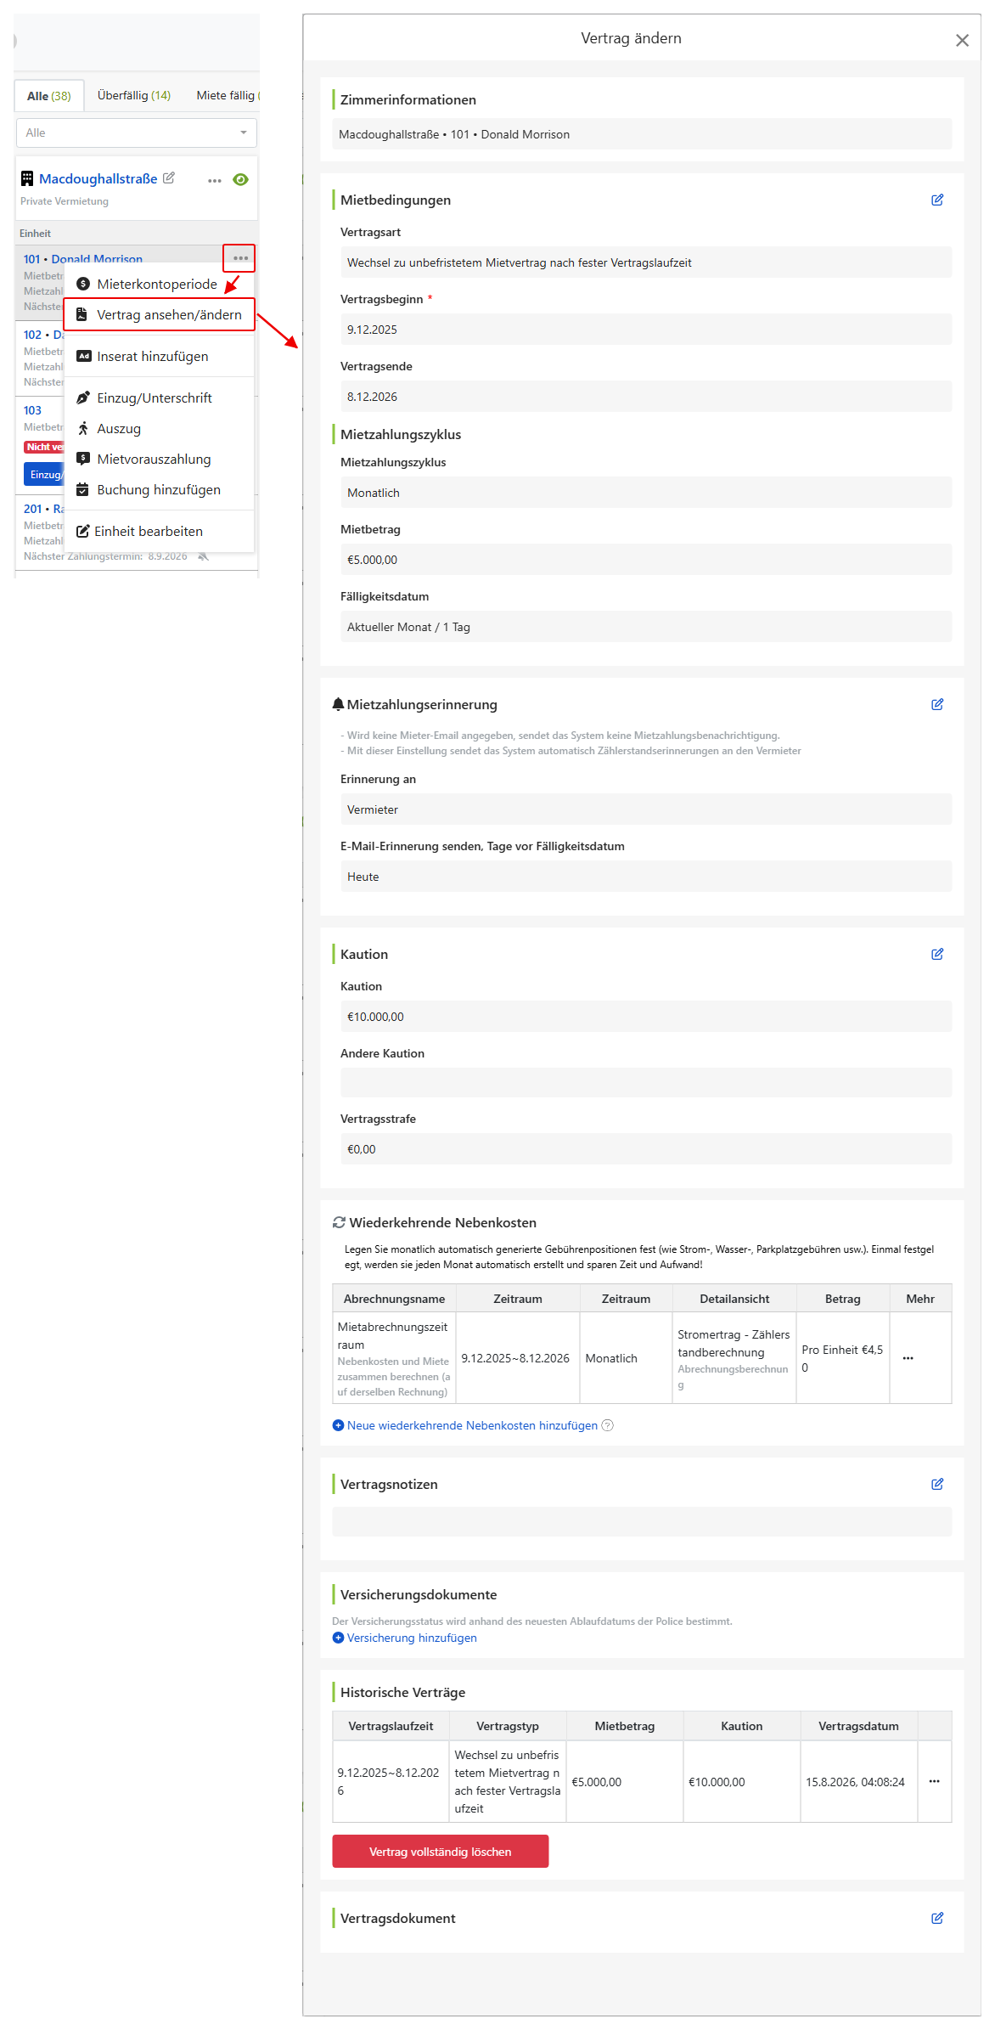Screen dimensions: 995x2030
Task: Click the Vertragstyp column header
Action: click(x=508, y=1726)
